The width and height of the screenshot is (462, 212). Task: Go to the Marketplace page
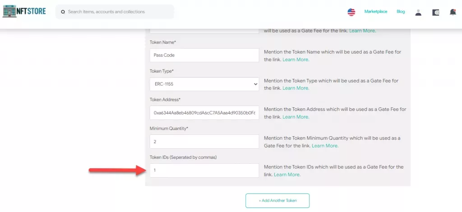(x=376, y=12)
